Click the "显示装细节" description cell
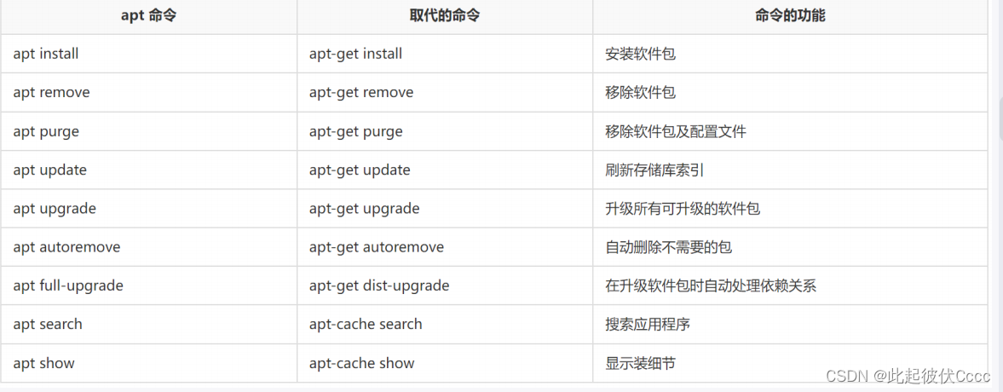This screenshot has height=392, width=1003. click(x=641, y=363)
